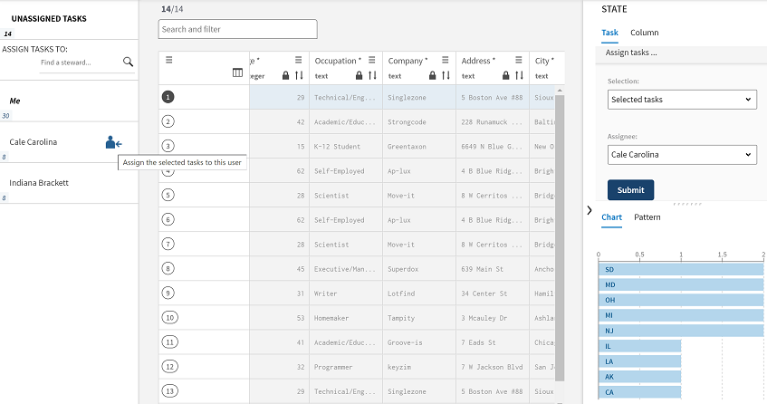Expand the side panel chevron arrow
This screenshot has height=404, width=767.
pos(590,210)
